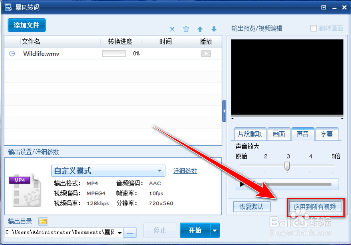
Task: Play Wildlife.wmv using row play icon
Action: 206,53
